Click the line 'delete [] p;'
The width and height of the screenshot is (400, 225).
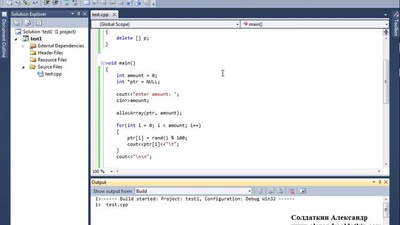click(132, 38)
